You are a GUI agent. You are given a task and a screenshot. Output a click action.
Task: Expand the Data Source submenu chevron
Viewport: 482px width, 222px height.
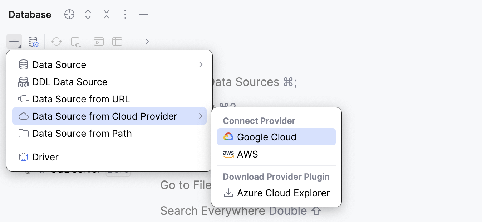201,64
